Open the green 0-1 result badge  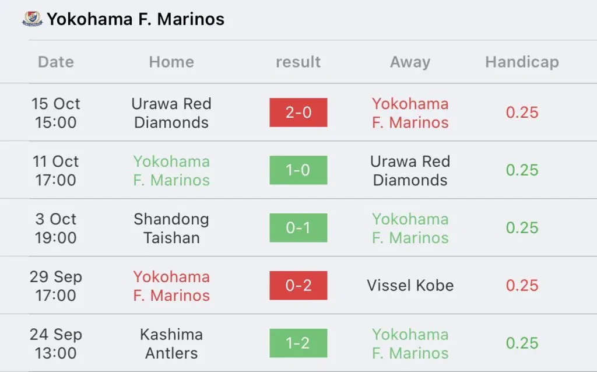click(298, 228)
